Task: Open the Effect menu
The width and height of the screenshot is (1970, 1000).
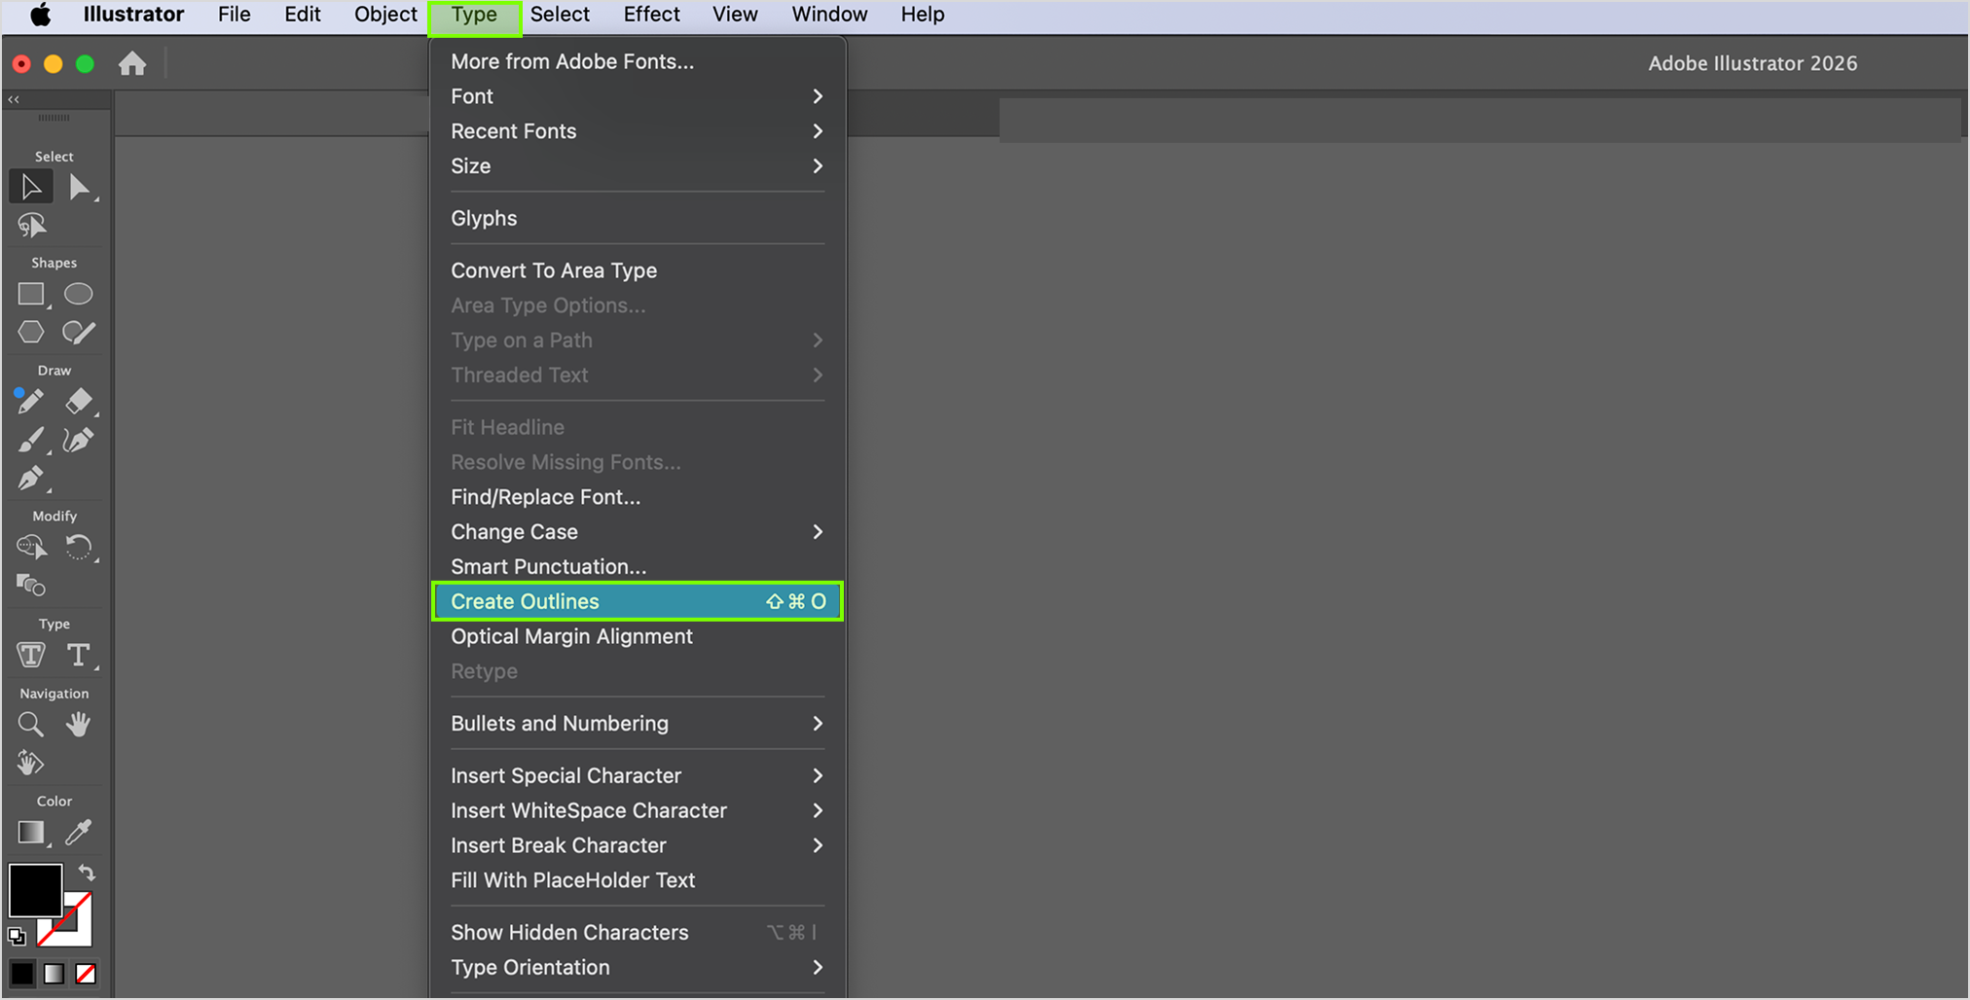Action: (651, 15)
